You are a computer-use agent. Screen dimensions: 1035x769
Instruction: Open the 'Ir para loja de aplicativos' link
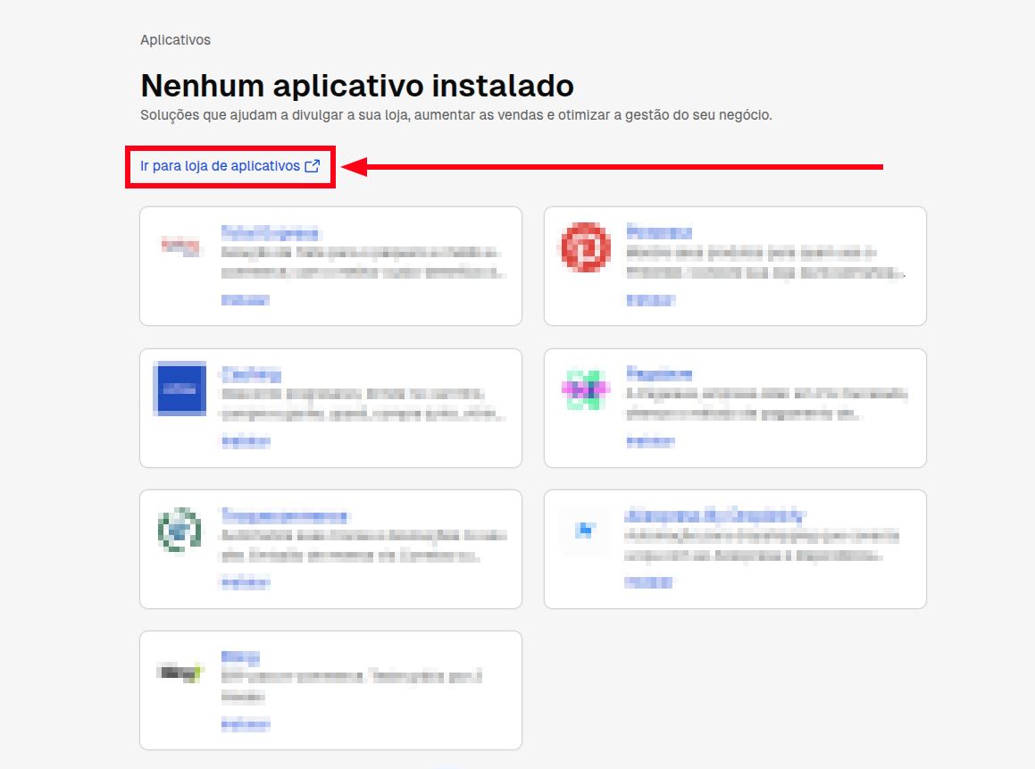[230, 166]
